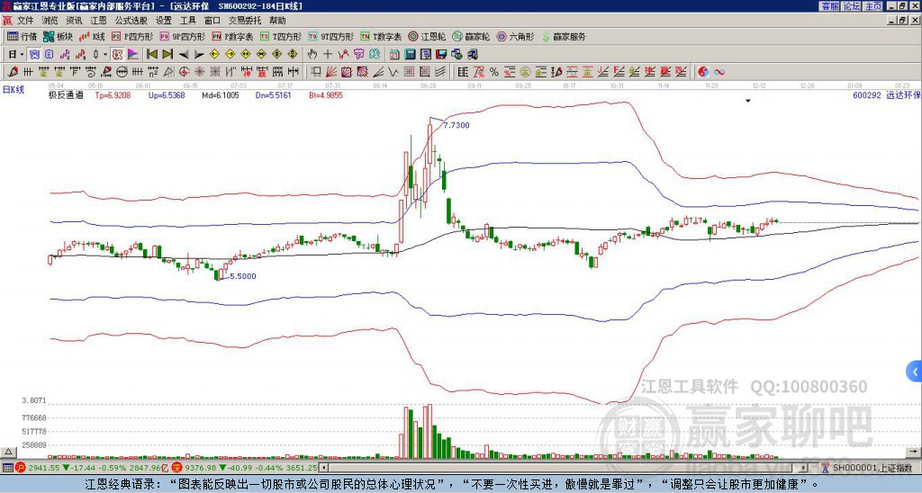
Task: Select the red pencil drawing tool
Action: (13, 72)
